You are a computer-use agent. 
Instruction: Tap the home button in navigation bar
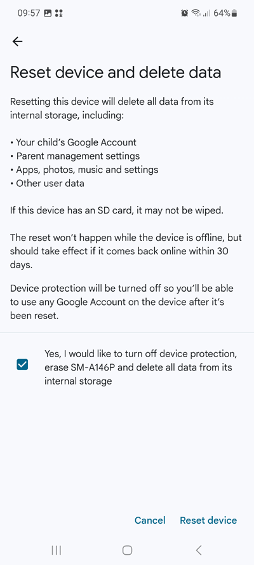point(127,550)
